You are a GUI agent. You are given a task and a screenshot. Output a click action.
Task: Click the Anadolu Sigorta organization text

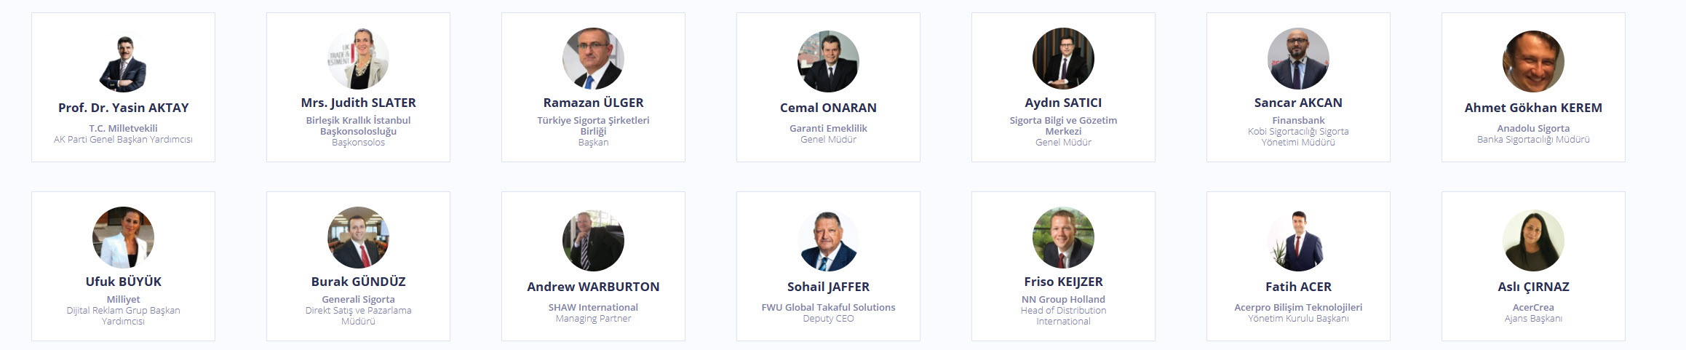[1533, 128]
